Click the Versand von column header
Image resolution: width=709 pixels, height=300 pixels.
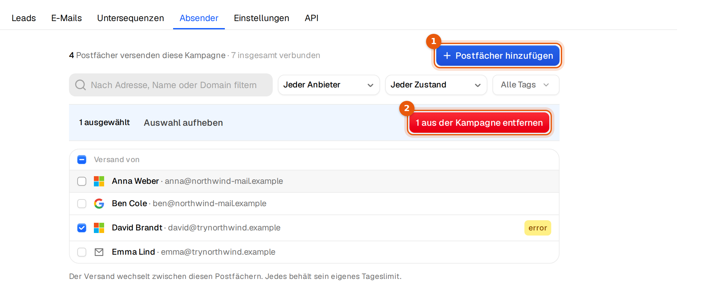click(x=117, y=160)
